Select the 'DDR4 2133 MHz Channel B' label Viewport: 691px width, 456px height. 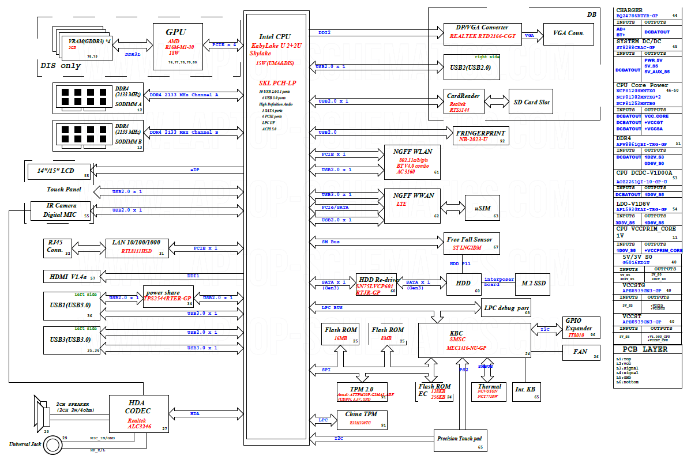(x=184, y=132)
